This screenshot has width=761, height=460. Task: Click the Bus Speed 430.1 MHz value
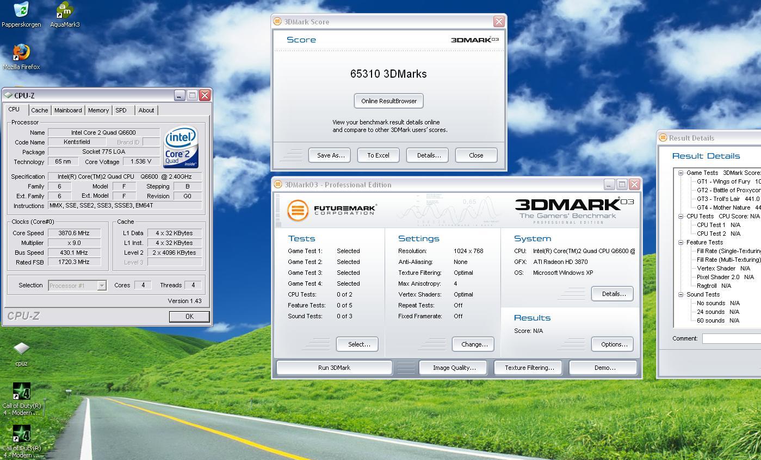click(74, 253)
